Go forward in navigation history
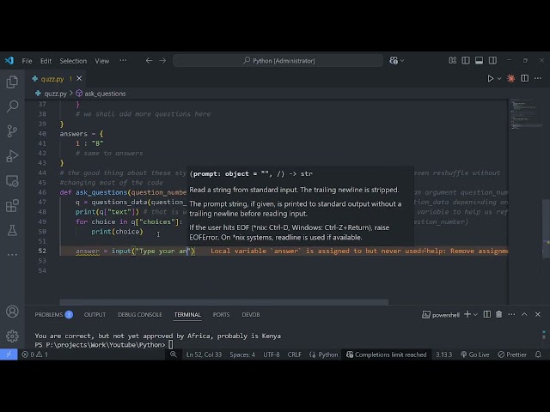Viewport: 550px width, 412px height. (x=162, y=61)
